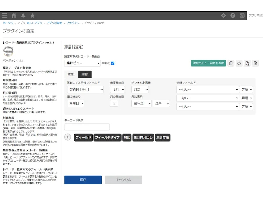Click the 対比表示 help heading in sidebar
This screenshot has width=263, height=197.
(x=9, y=118)
